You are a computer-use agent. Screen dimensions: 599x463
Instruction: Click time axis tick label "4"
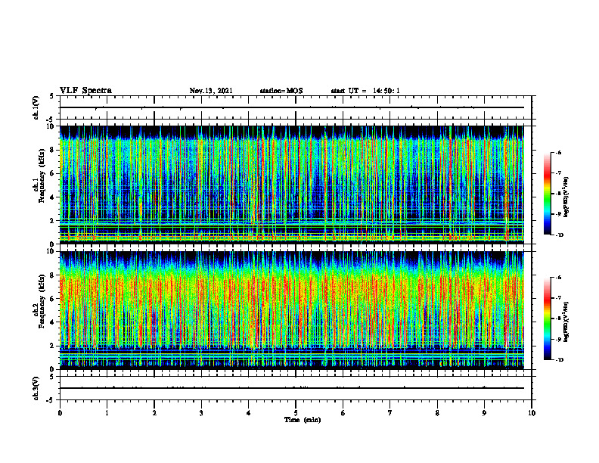tap(249, 413)
